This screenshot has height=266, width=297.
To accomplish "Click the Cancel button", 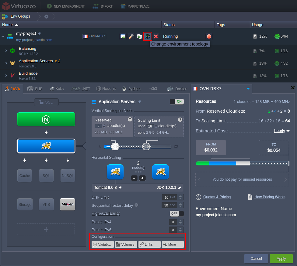I will pos(256,259).
